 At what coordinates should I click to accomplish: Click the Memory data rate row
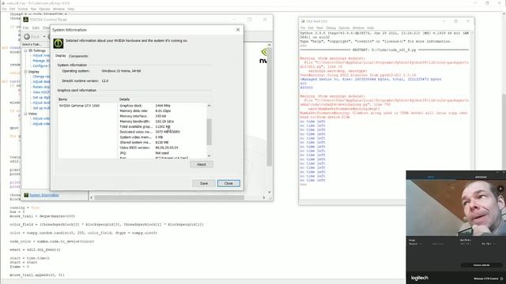coord(163,110)
